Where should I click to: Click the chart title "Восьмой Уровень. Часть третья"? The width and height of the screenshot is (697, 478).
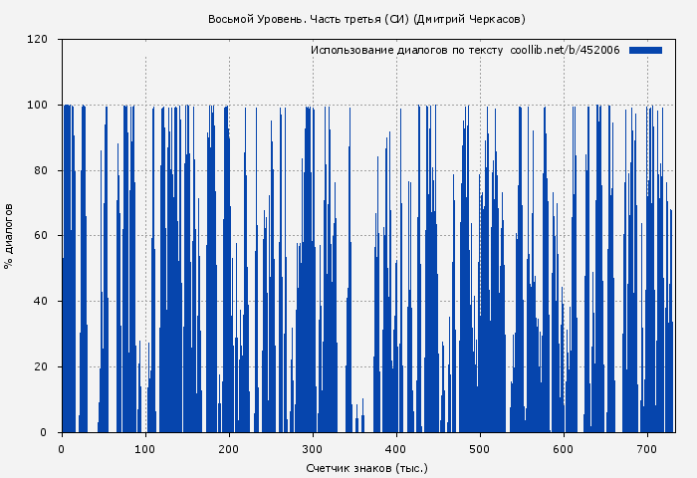(x=307, y=19)
